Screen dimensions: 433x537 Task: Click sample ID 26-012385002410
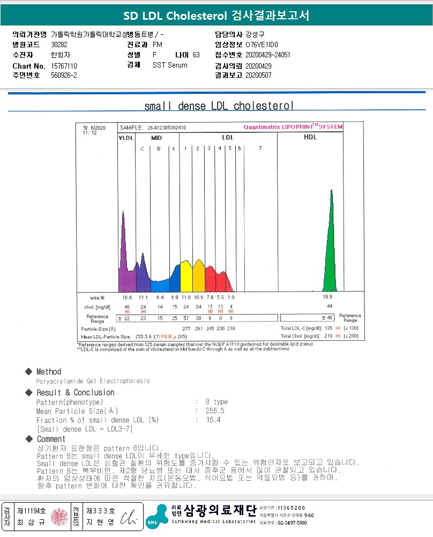tap(167, 128)
